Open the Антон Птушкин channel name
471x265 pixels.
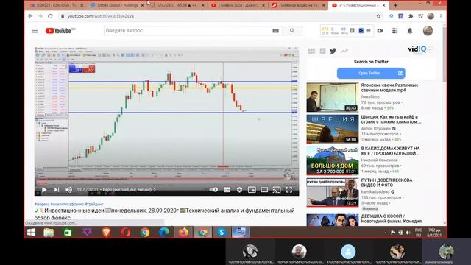pyautogui.click(x=375, y=128)
